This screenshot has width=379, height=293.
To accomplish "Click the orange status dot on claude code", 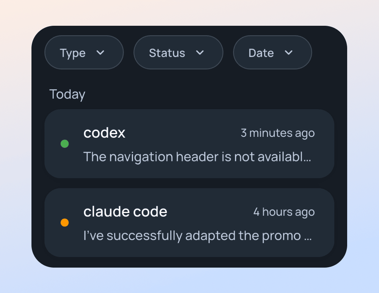I will (65, 222).
